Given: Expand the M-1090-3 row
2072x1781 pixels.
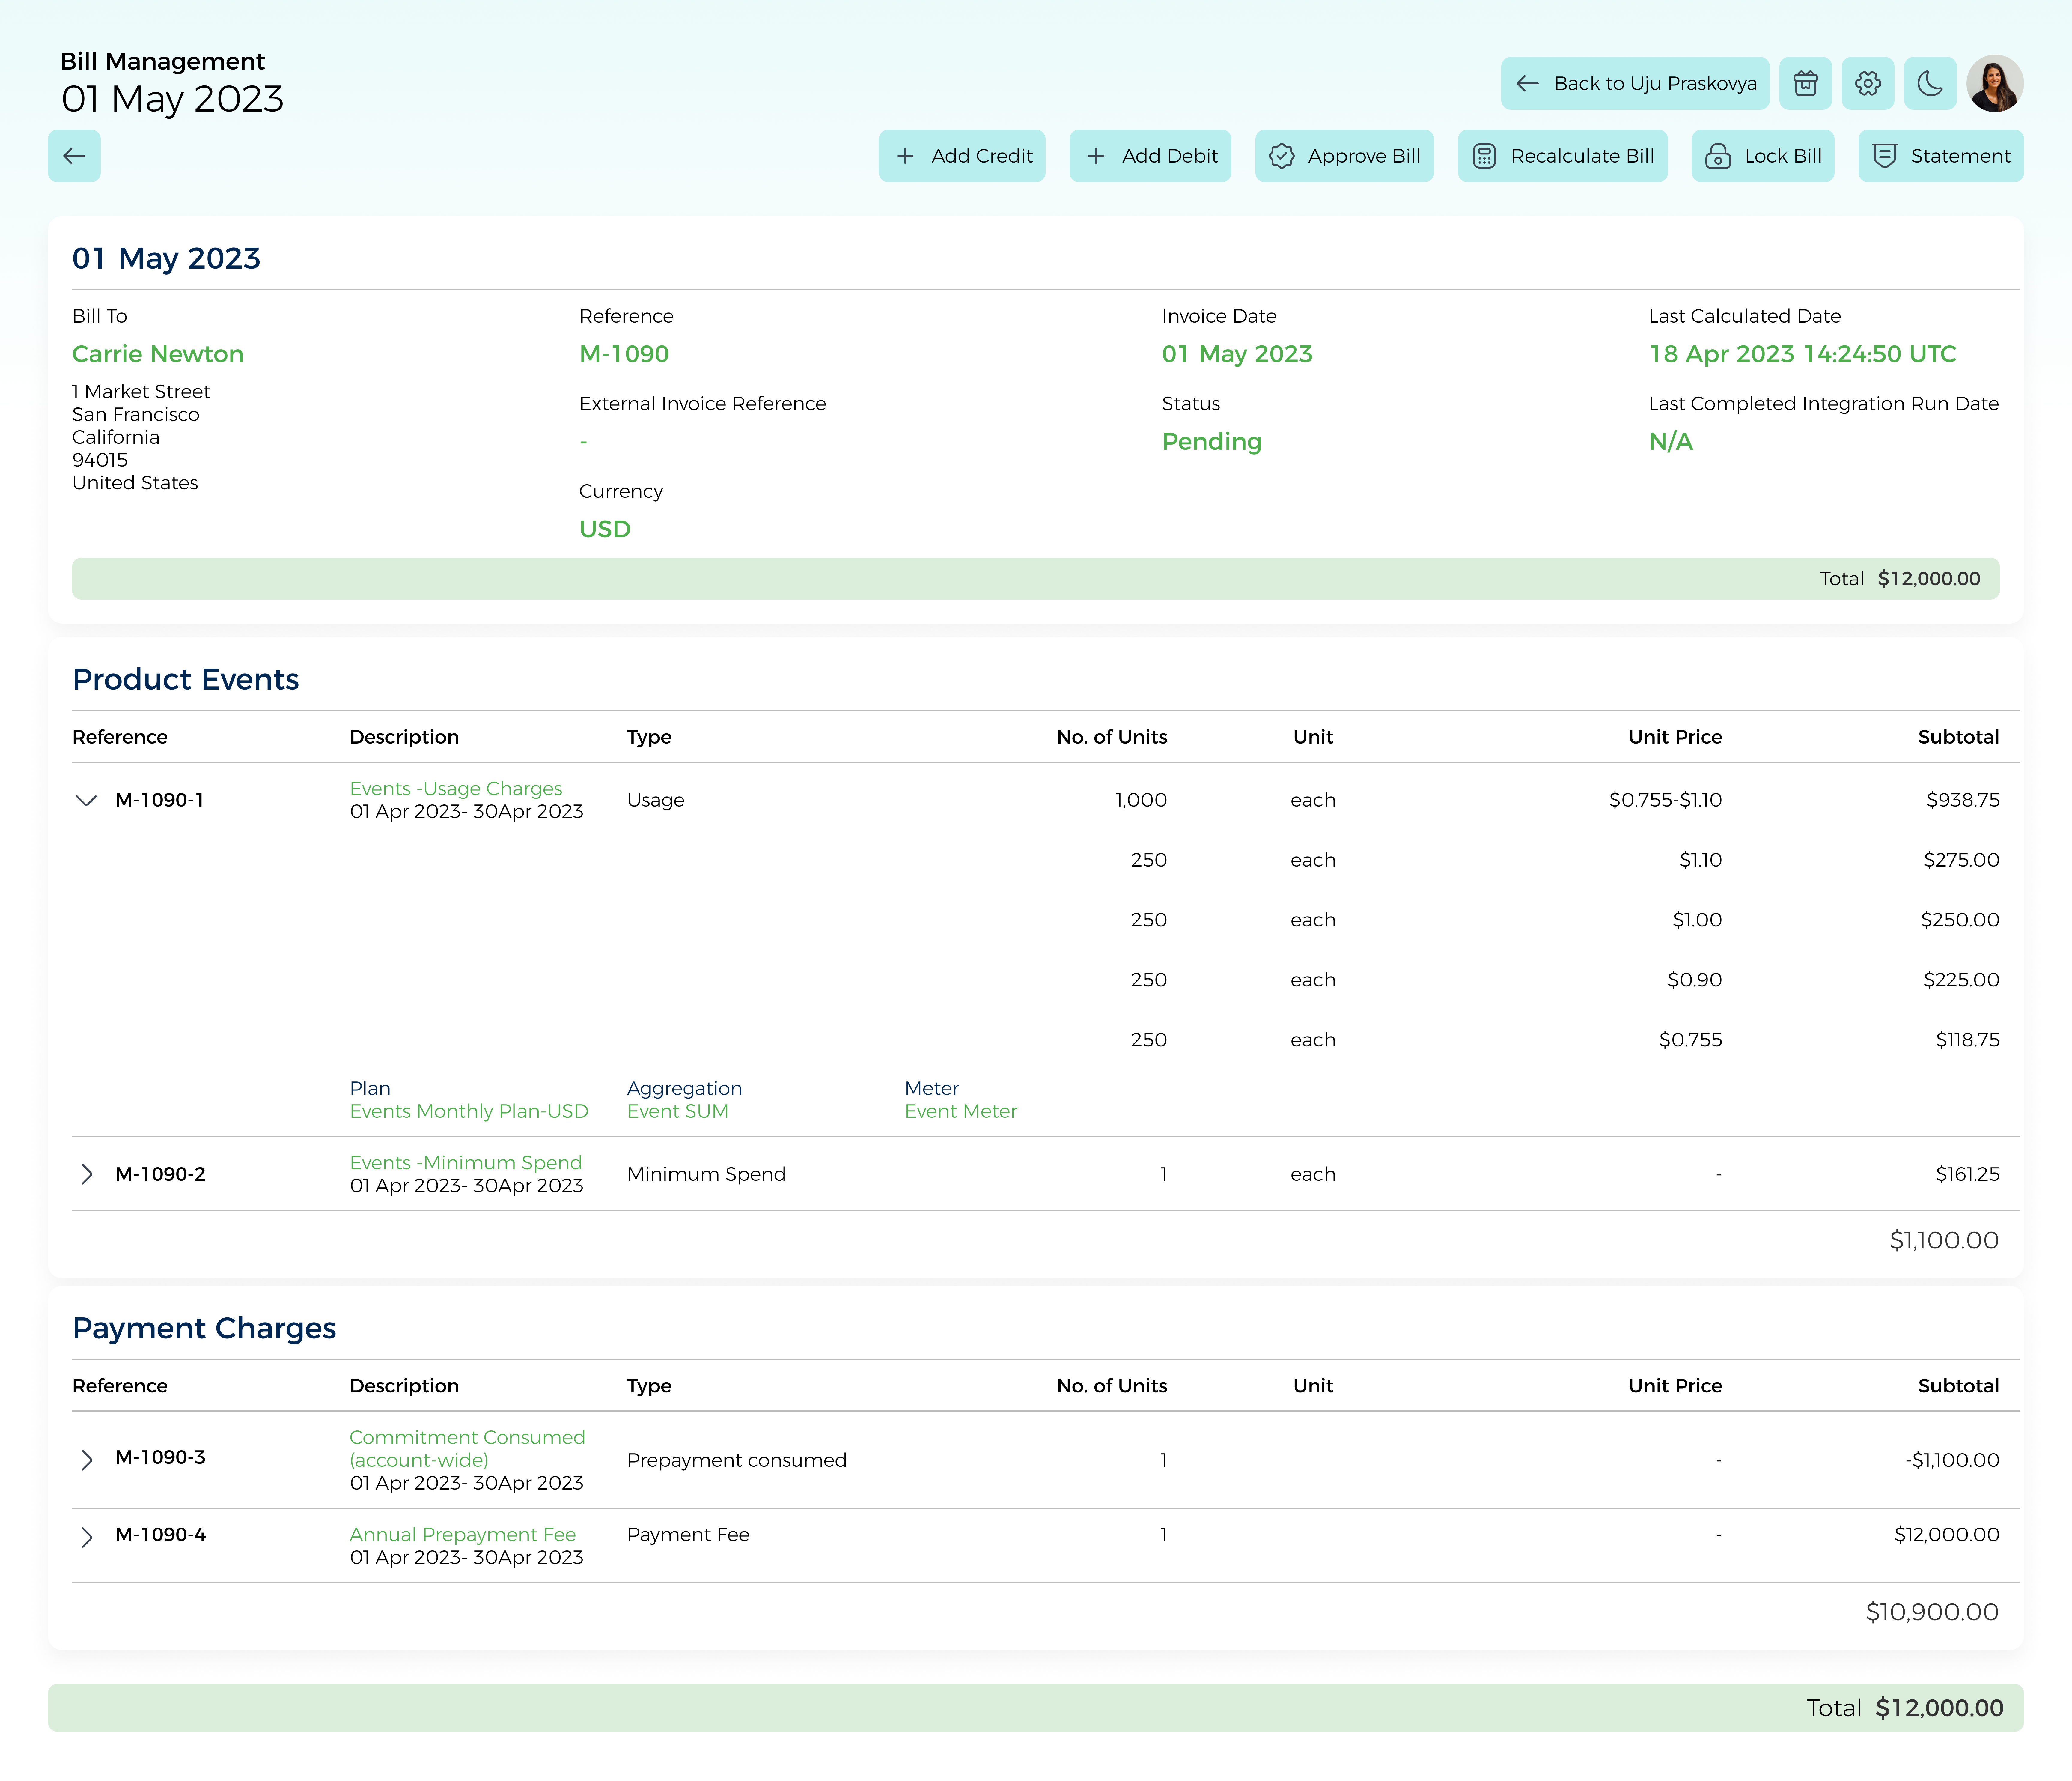Looking at the screenshot, I should point(87,1460).
